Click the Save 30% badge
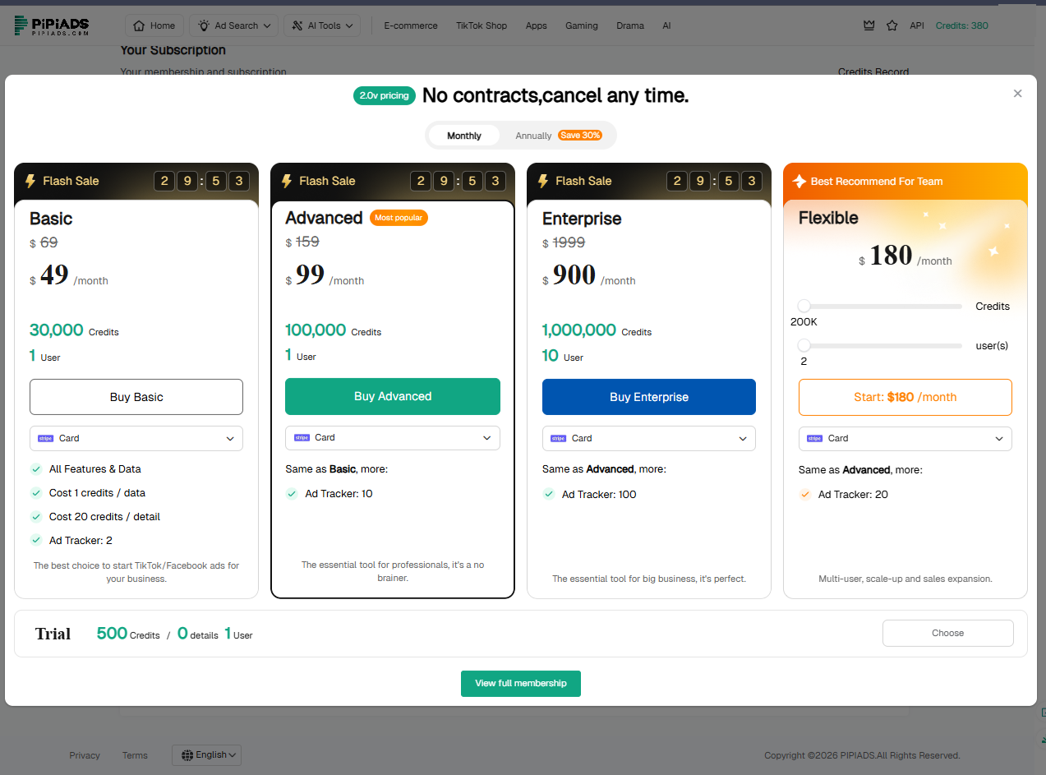The width and height of the screenshot is (1046, 775). (x=580, y=136)
